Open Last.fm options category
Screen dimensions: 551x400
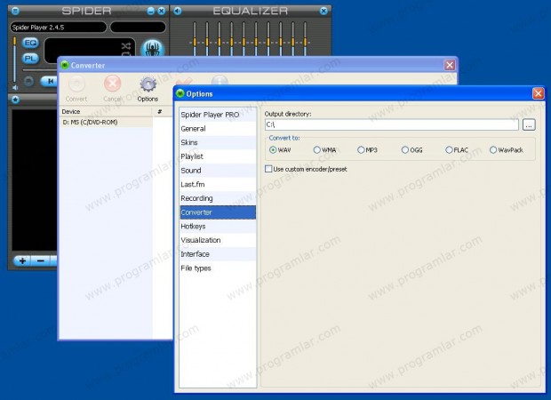218,185
